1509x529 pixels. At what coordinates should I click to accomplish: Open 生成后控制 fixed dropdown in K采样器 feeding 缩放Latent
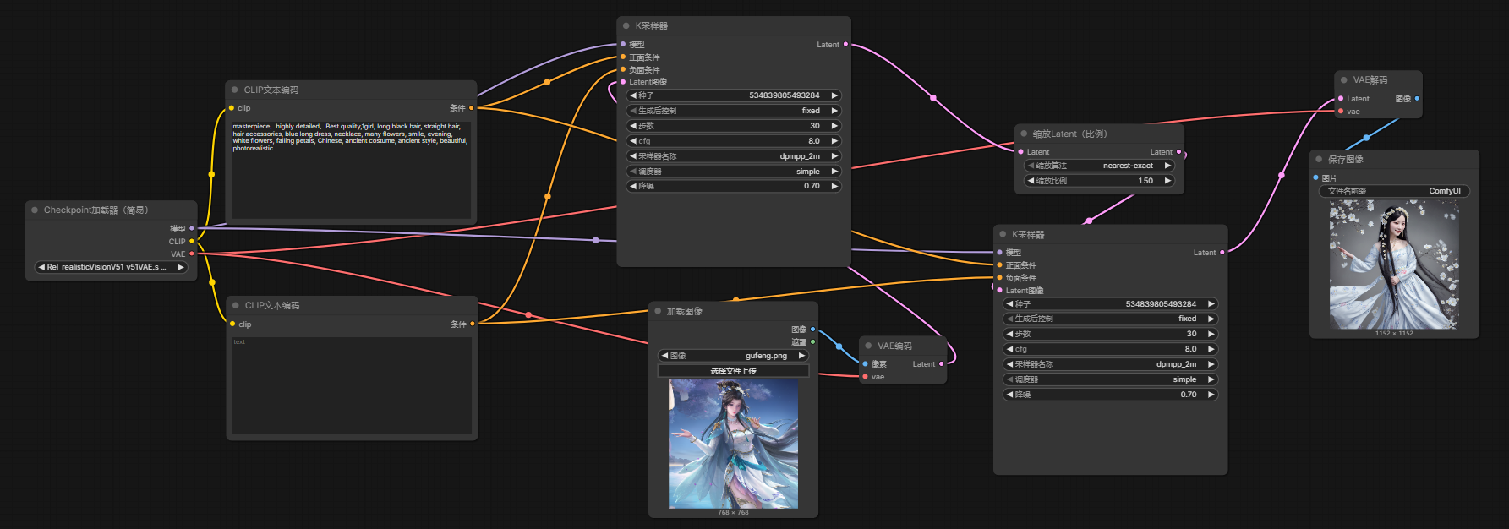pos(734,111)
